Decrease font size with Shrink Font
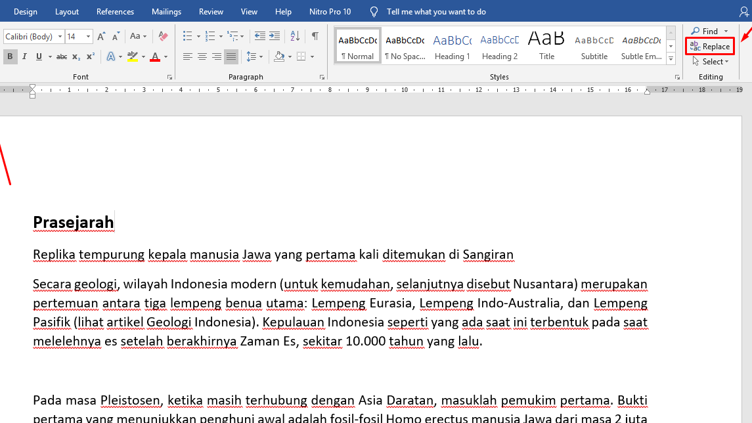Image resolution: width=752 pixels, height=423 pixels. [x=116, y=36]
